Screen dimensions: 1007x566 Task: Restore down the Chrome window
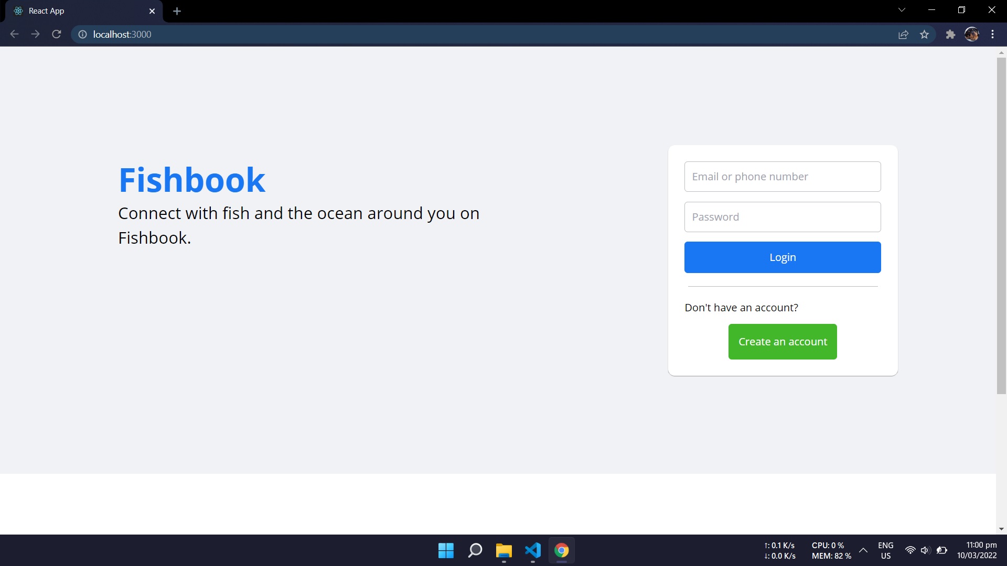961,10
